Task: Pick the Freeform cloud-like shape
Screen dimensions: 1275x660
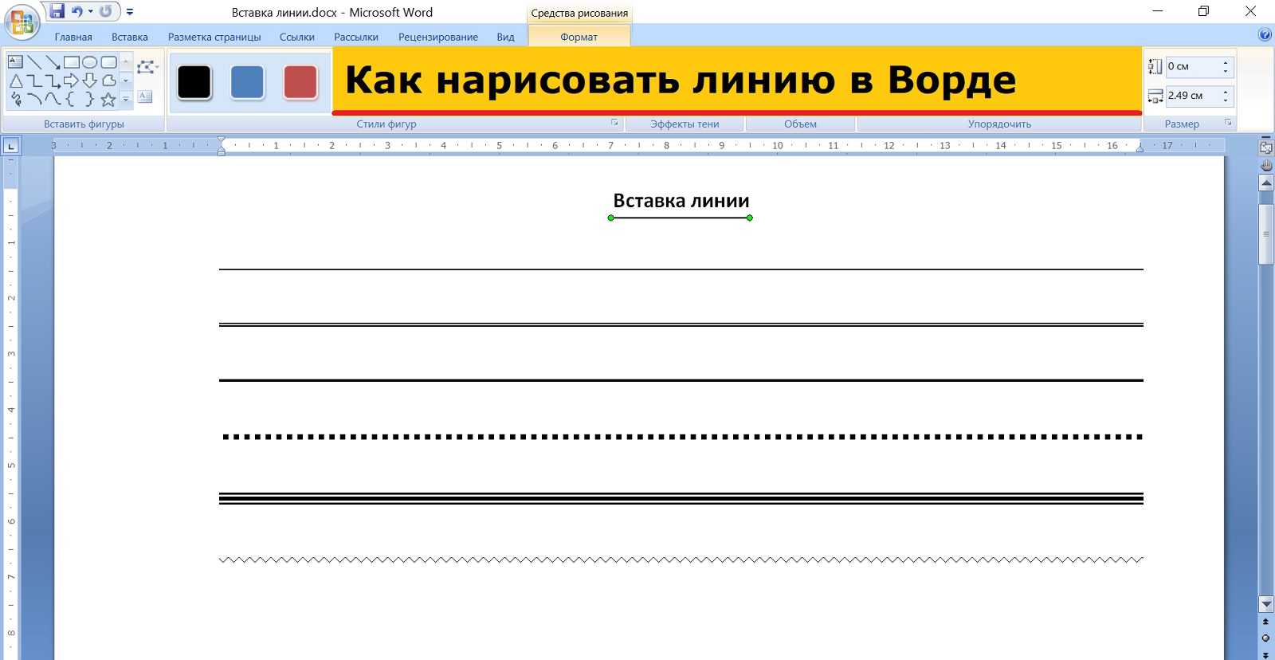Action: (x=109, y=81)
